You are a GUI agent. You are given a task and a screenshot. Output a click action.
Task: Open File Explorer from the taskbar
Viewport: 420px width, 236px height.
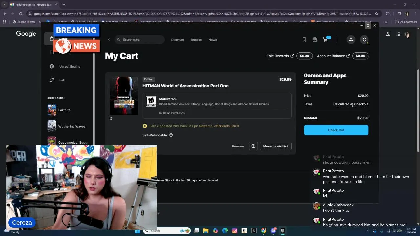(206, 231)
